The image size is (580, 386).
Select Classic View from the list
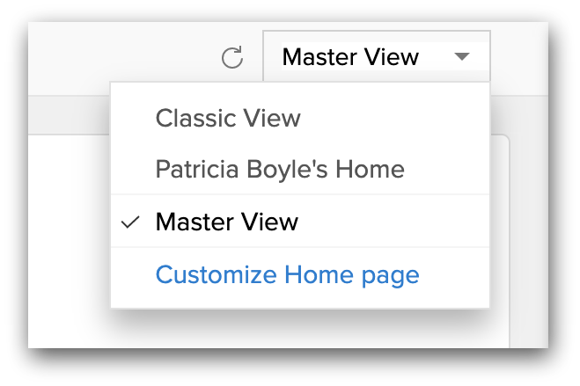tap(228, 118)
